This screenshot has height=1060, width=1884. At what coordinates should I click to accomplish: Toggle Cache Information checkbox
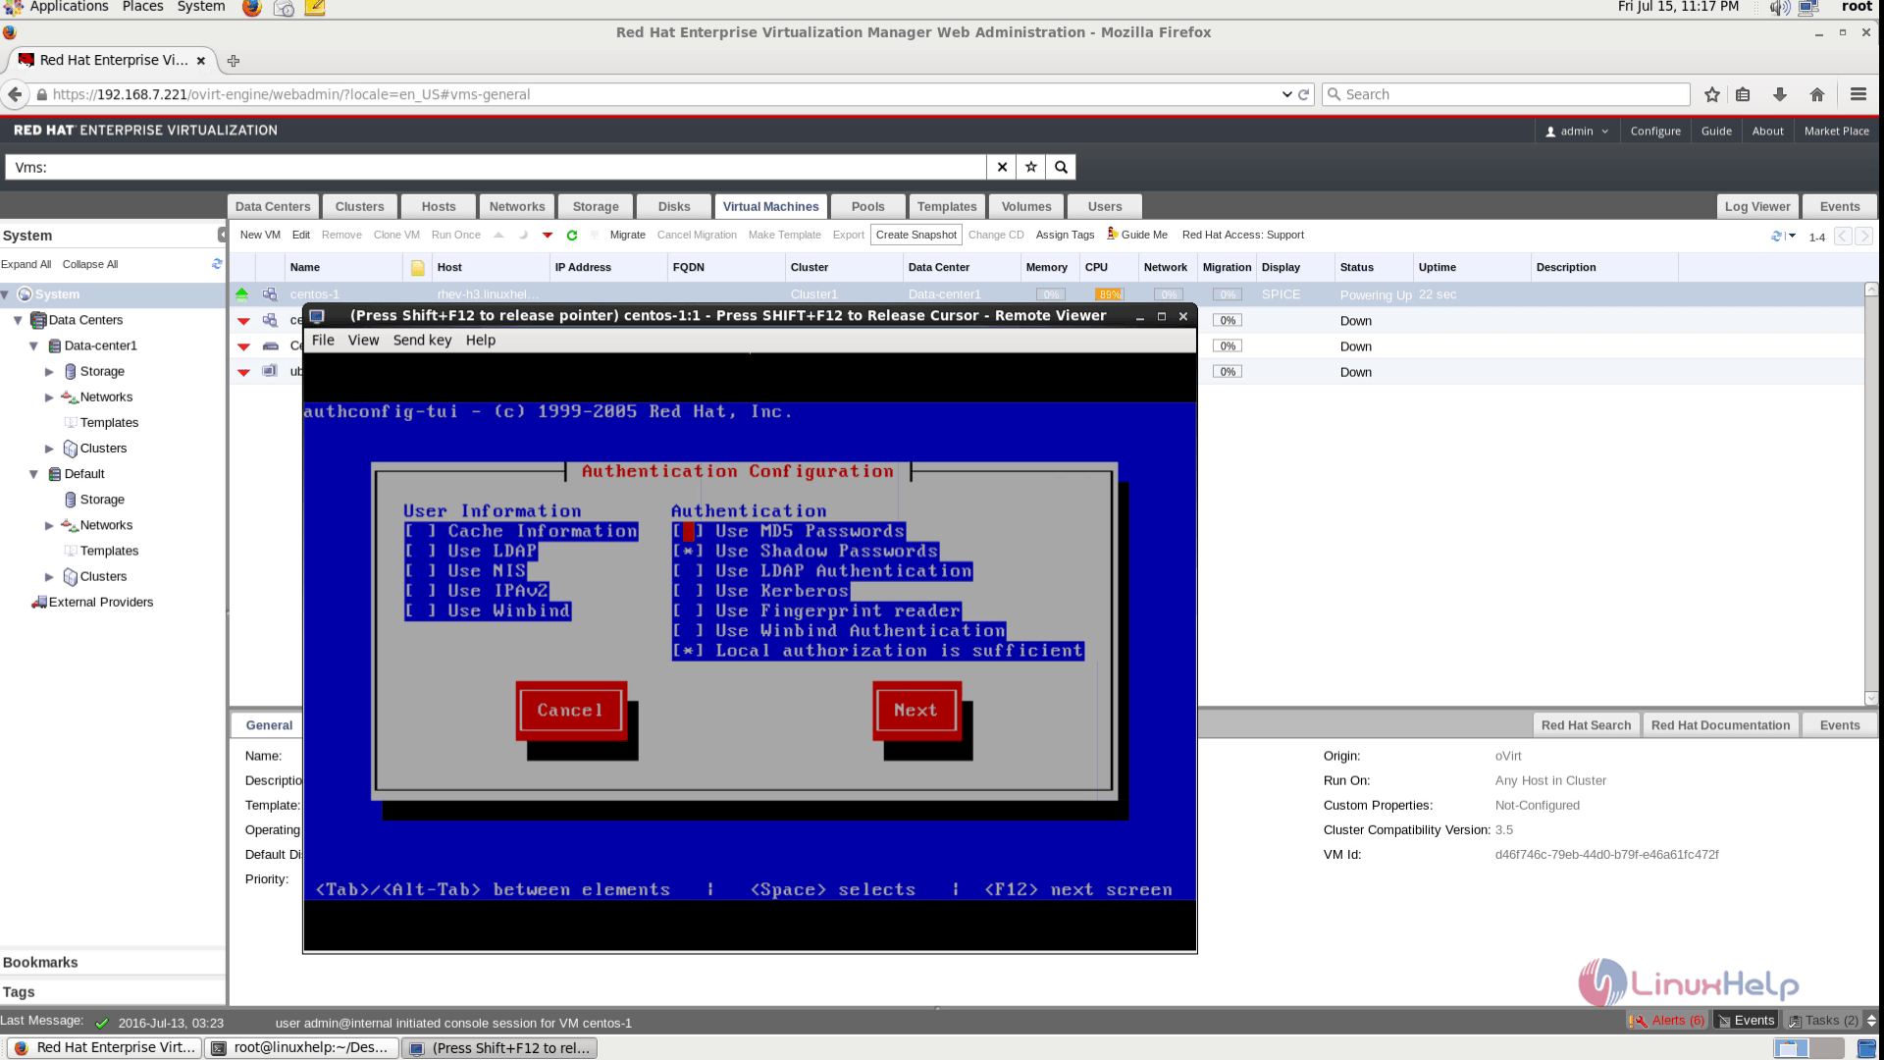tap(420, 531)
